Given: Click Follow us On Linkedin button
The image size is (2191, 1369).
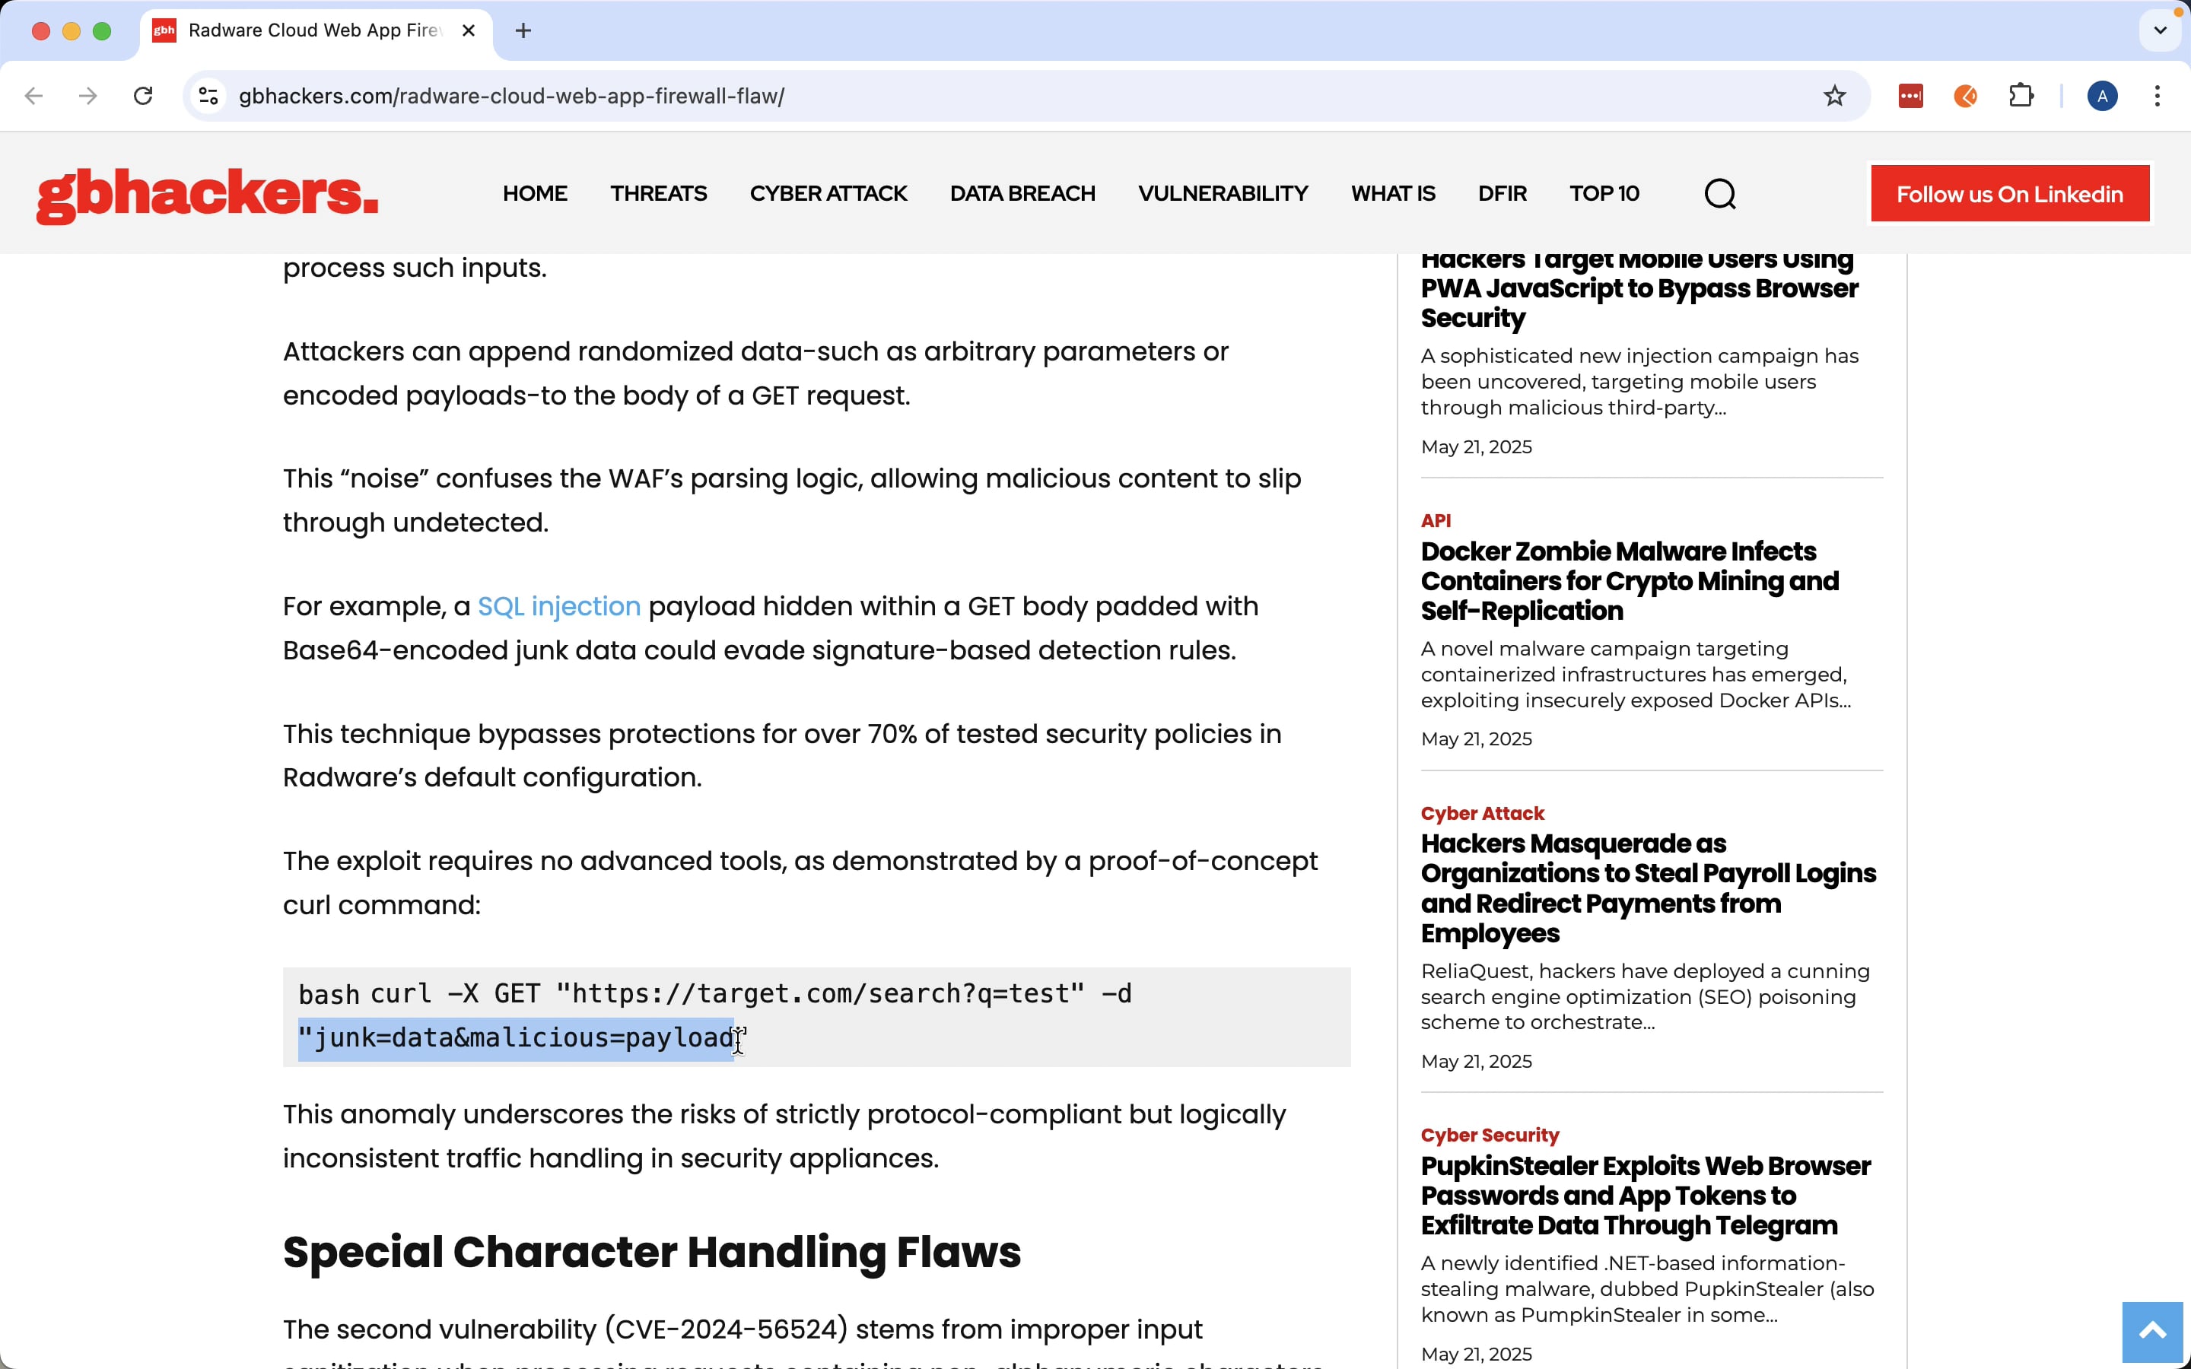Looking at the screenshot, I should (2010, 194).
